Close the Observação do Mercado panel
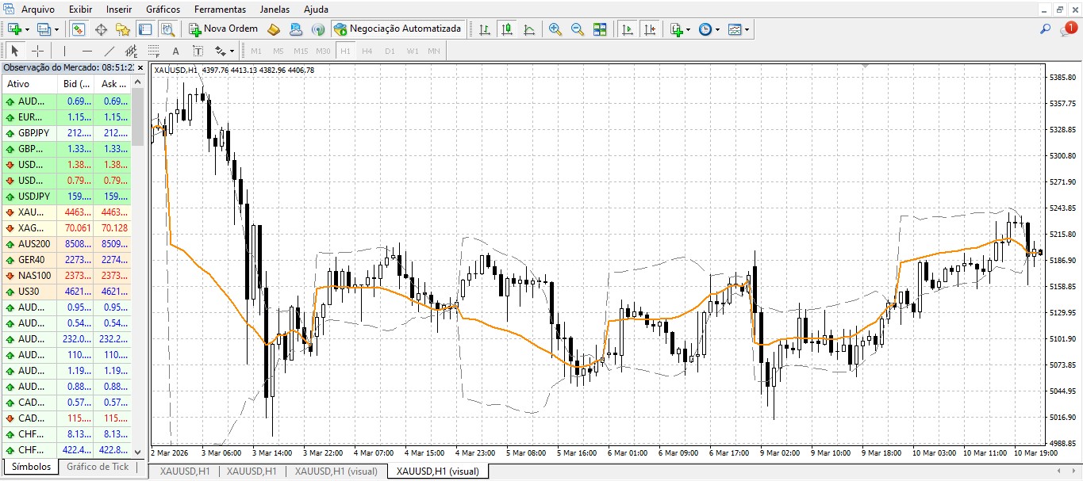Image resolution: width=1083 pixels, height=481 pixels. pos(140,68)
